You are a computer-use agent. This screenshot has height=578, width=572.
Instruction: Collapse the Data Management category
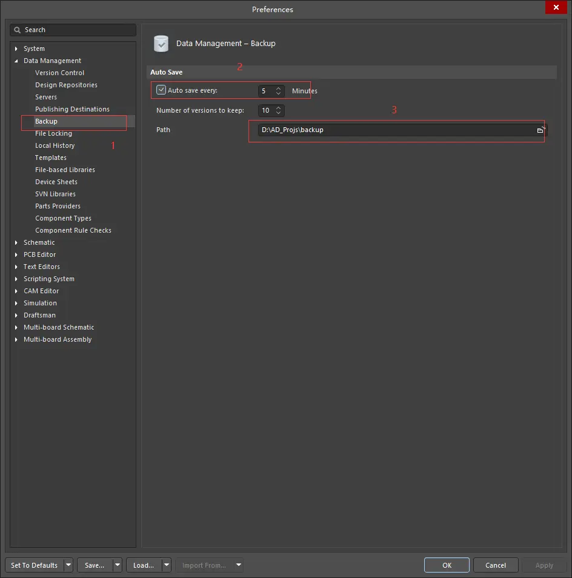pyautogui.click(x=16, y=61)
